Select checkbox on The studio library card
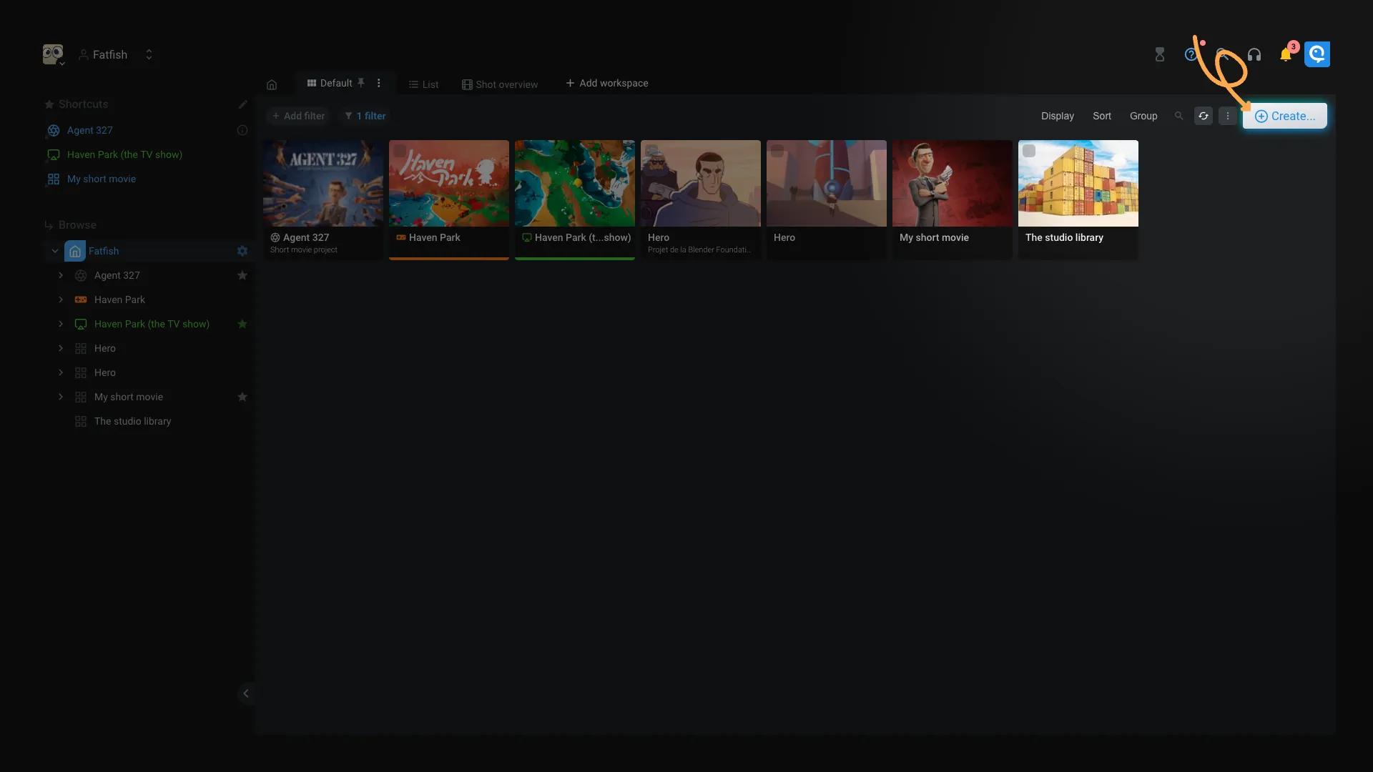Viewport: 1373px width, 772px height. (1029, 151)
